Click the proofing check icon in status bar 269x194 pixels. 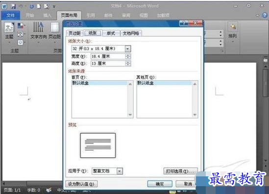pos(49,190)
